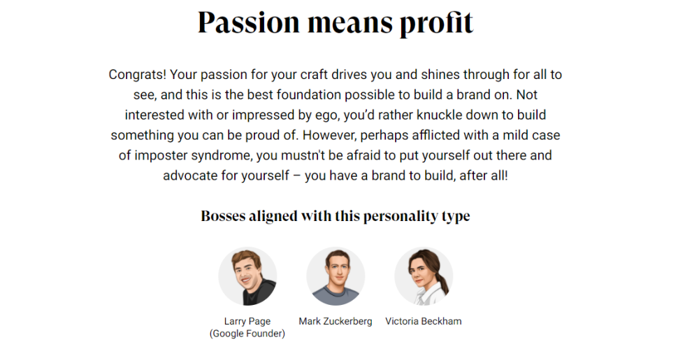Open the Victoria Beckham avatar illustration
Viewport: 699px width, 349px height.
[424, 276]
